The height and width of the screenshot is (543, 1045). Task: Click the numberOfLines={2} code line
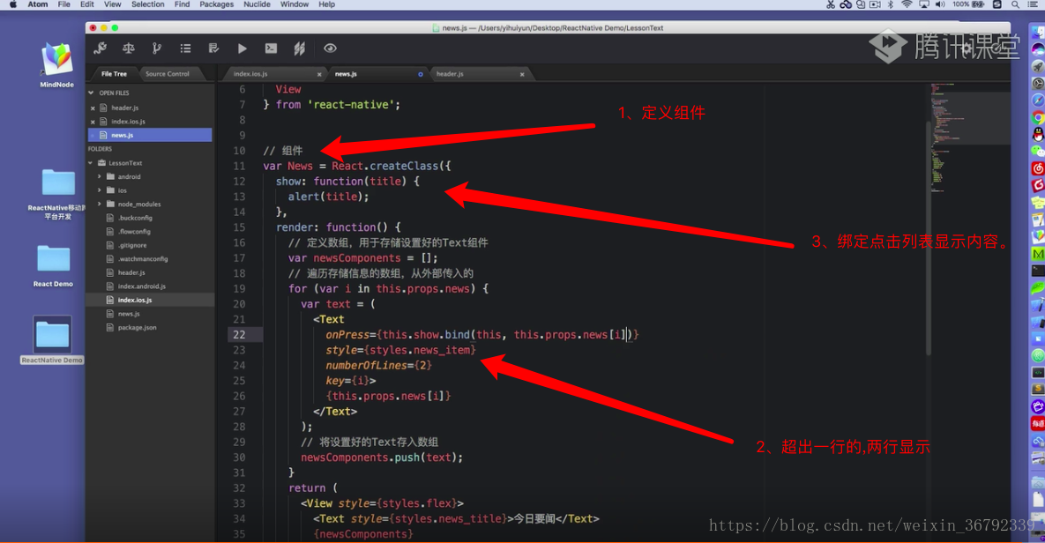[x=378, y=365]
